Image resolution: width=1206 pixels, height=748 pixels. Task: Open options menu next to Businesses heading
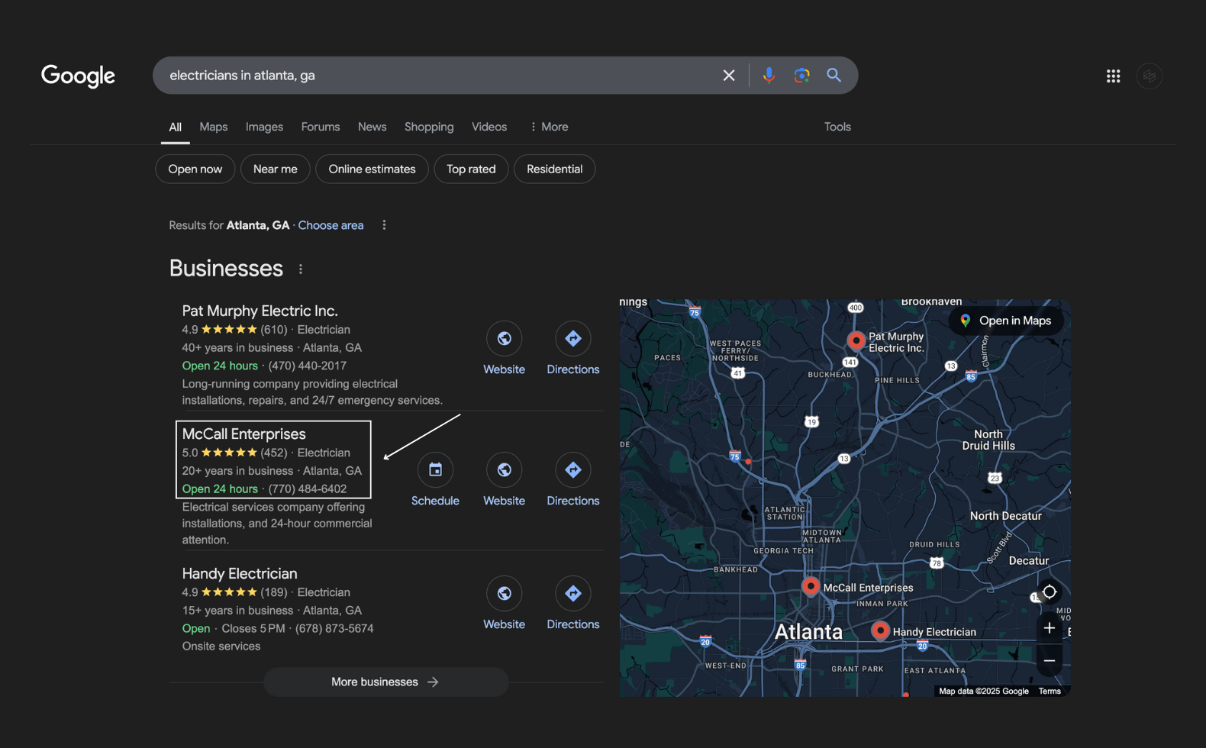(x=301, y=269)
